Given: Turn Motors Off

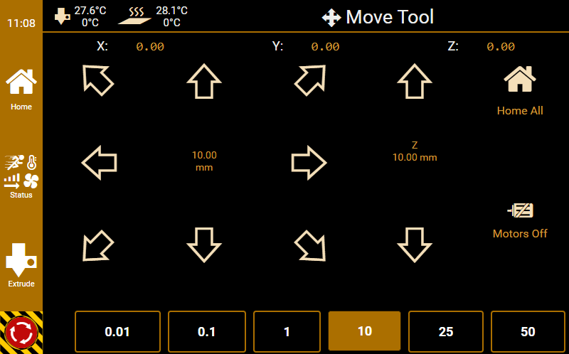Looking at the screenshot, I should (520, 220).
